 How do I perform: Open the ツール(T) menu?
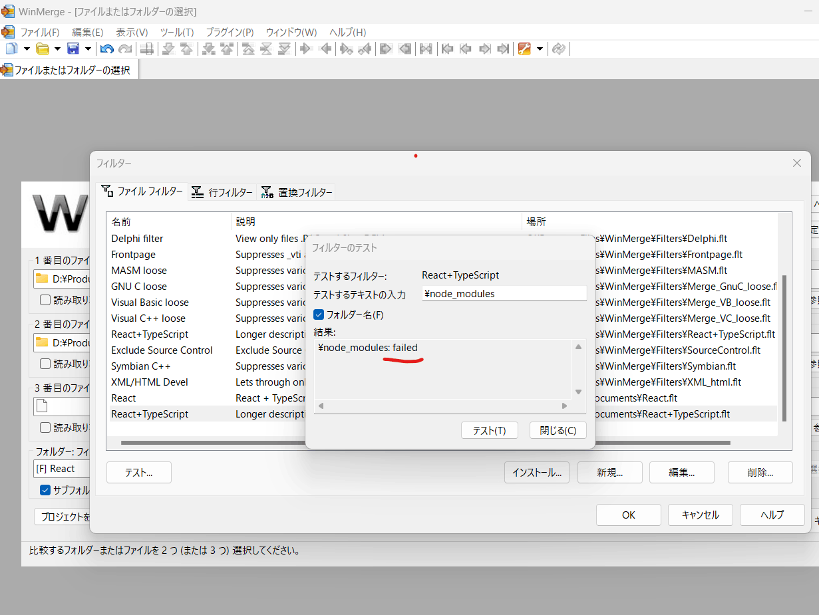176,32
